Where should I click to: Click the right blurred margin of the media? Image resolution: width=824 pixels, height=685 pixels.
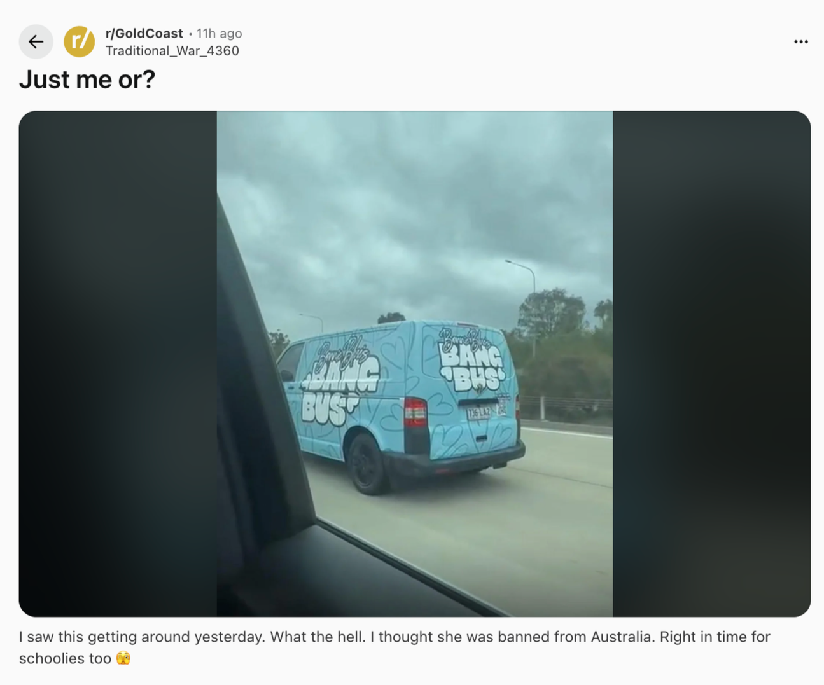click(711, 364)
